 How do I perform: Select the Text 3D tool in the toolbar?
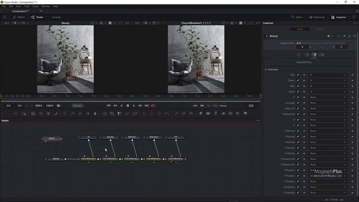pyautogui.click(x=215, y=113)
